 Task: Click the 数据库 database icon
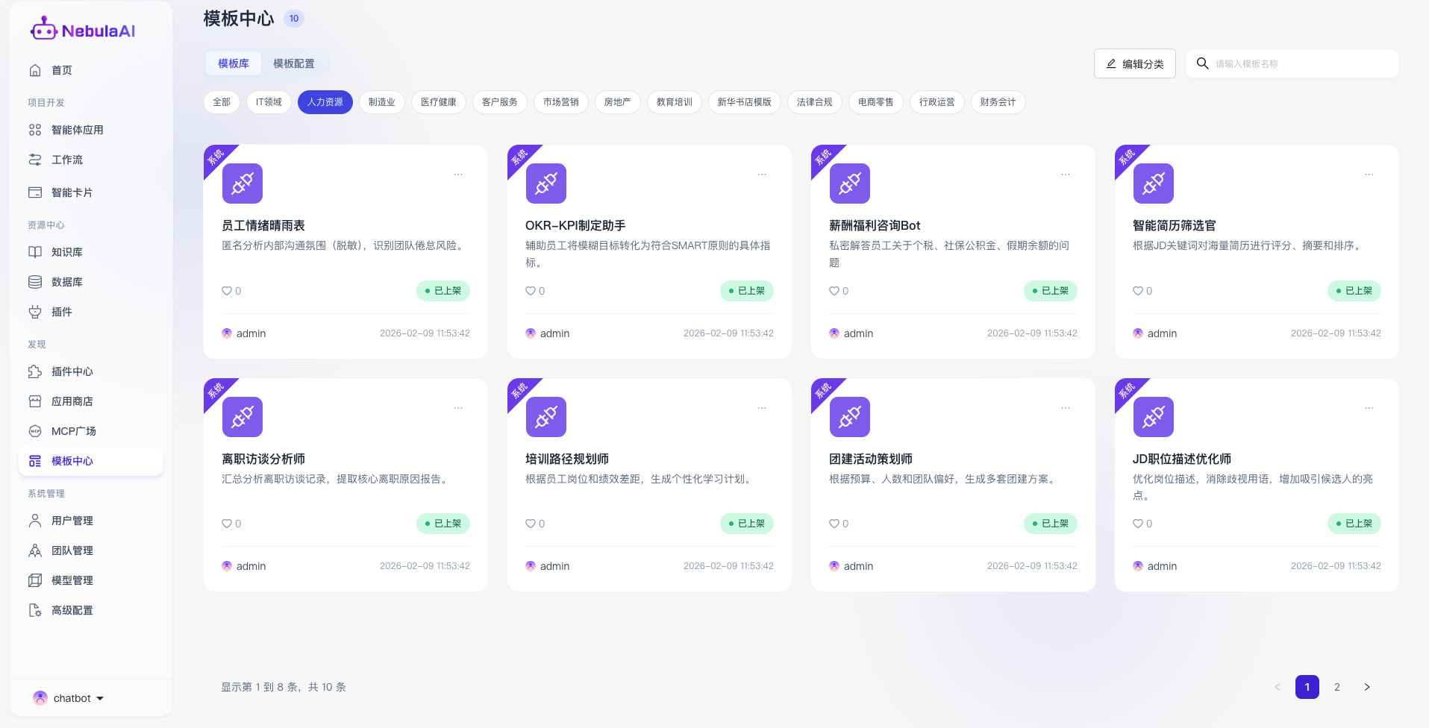[x=35, y=282]
